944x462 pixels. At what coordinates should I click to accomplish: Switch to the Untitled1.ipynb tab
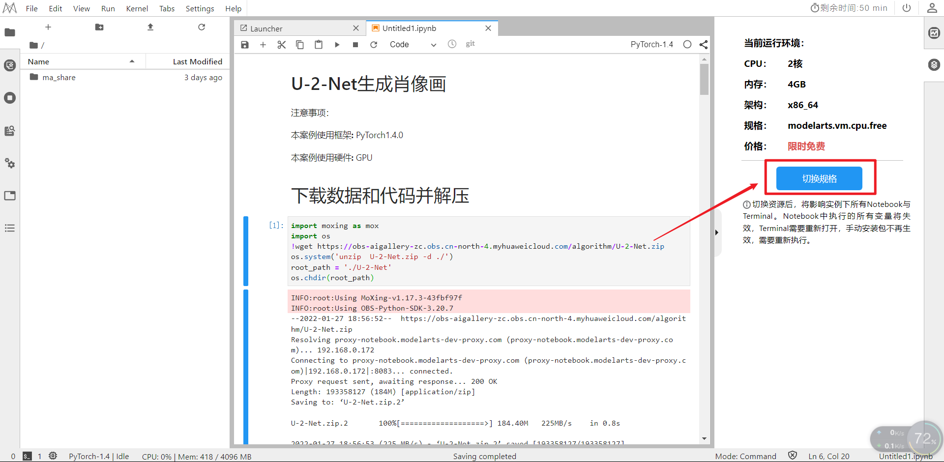coord(433,29)
